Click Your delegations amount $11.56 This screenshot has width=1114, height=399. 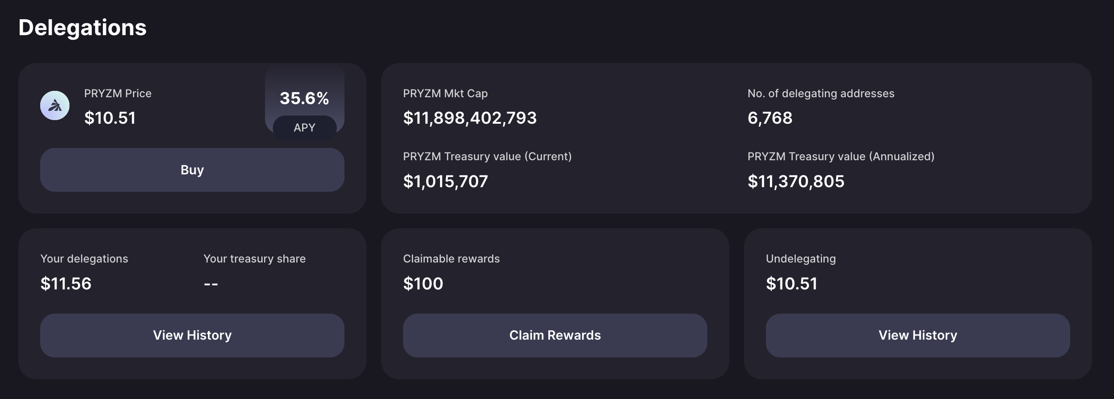click(x=66, y=283)
